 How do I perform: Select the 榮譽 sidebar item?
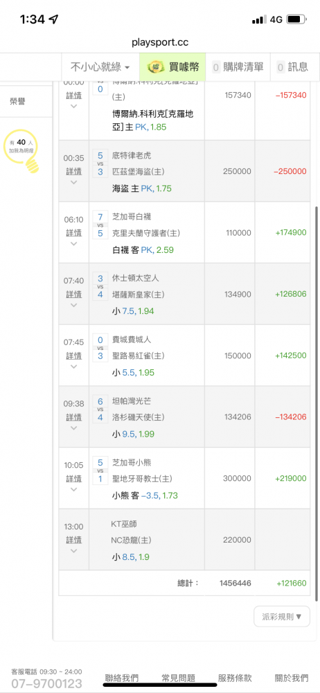coord(18,101)
